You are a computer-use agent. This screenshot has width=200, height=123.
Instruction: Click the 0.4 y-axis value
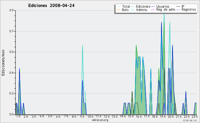pyautogui.click(x=11, y=73)
